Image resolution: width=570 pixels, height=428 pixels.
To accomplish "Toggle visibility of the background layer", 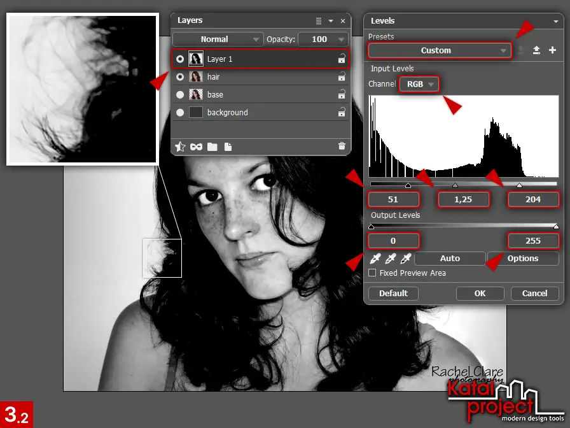I will pos(180,113).
